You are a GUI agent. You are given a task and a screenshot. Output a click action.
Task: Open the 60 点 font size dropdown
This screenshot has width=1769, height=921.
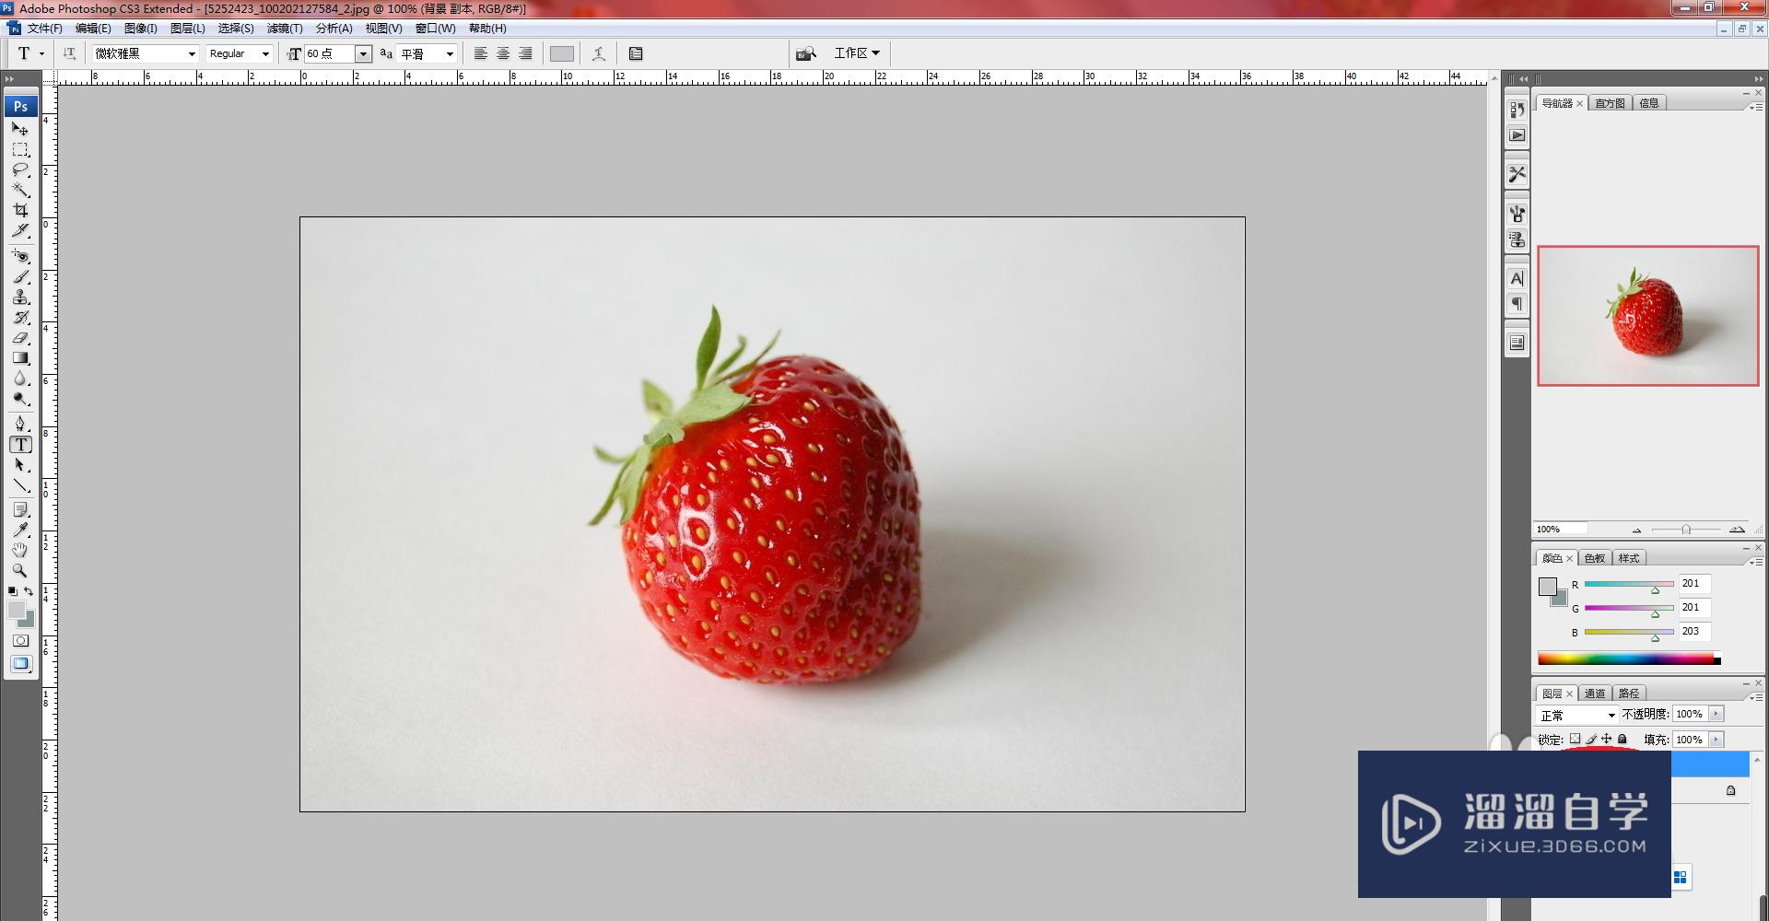click(363, 53)
